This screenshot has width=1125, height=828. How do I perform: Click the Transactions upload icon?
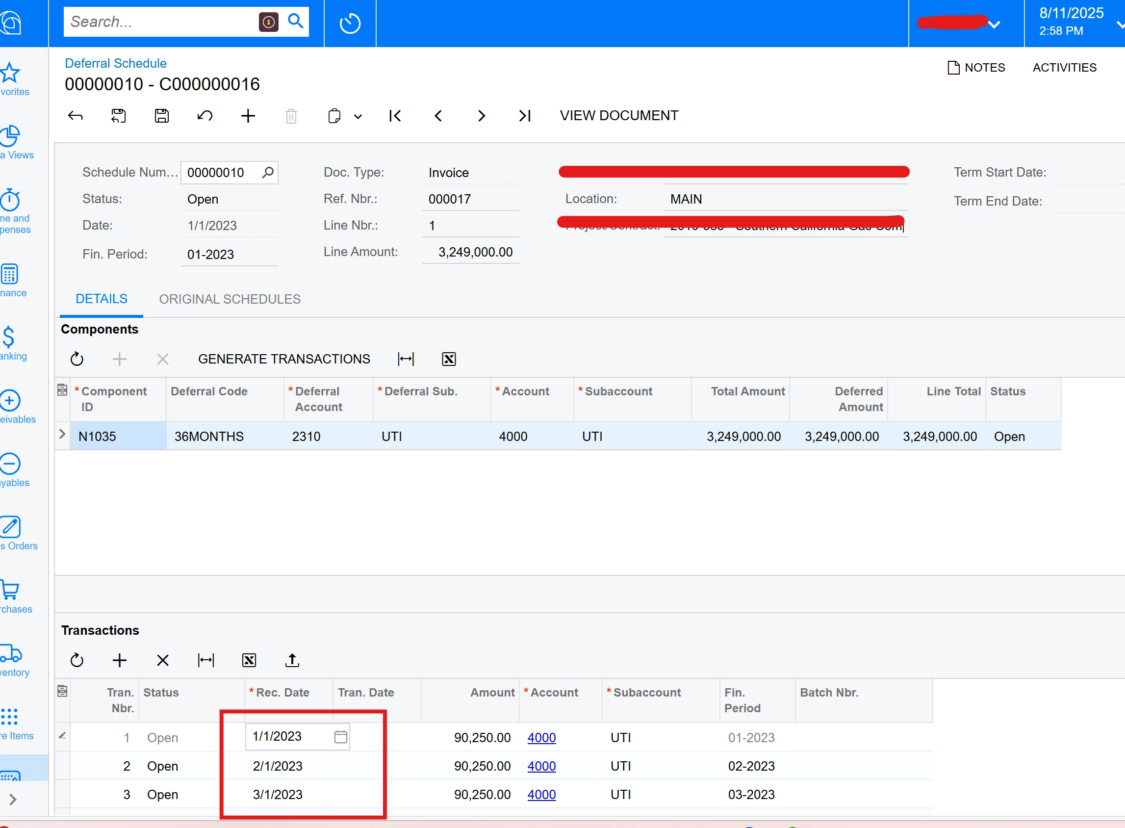(x=292, y=660)
